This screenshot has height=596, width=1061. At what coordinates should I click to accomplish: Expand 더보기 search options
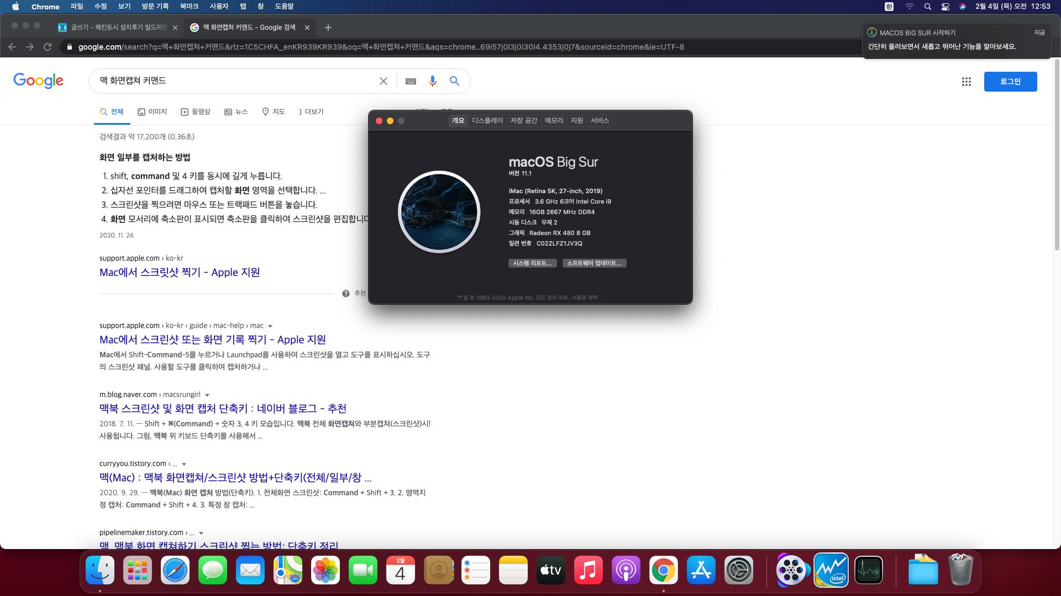311,112
